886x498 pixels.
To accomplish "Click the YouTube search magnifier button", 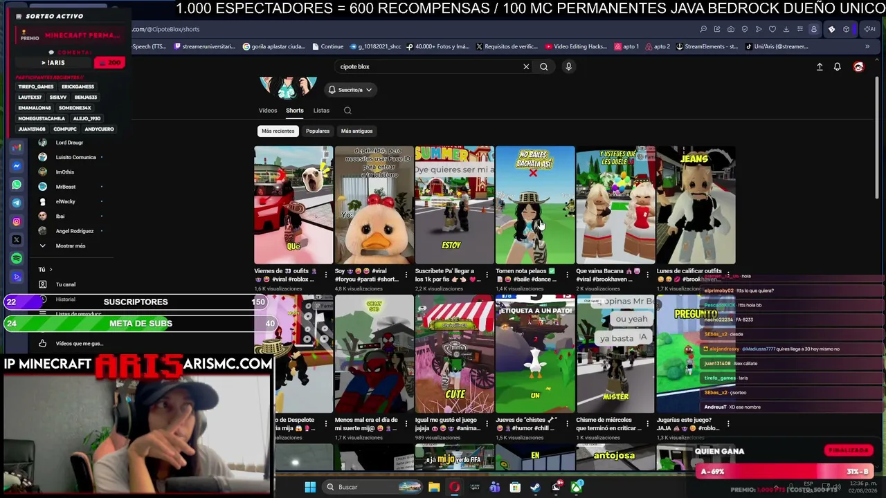I will (543, 66).
